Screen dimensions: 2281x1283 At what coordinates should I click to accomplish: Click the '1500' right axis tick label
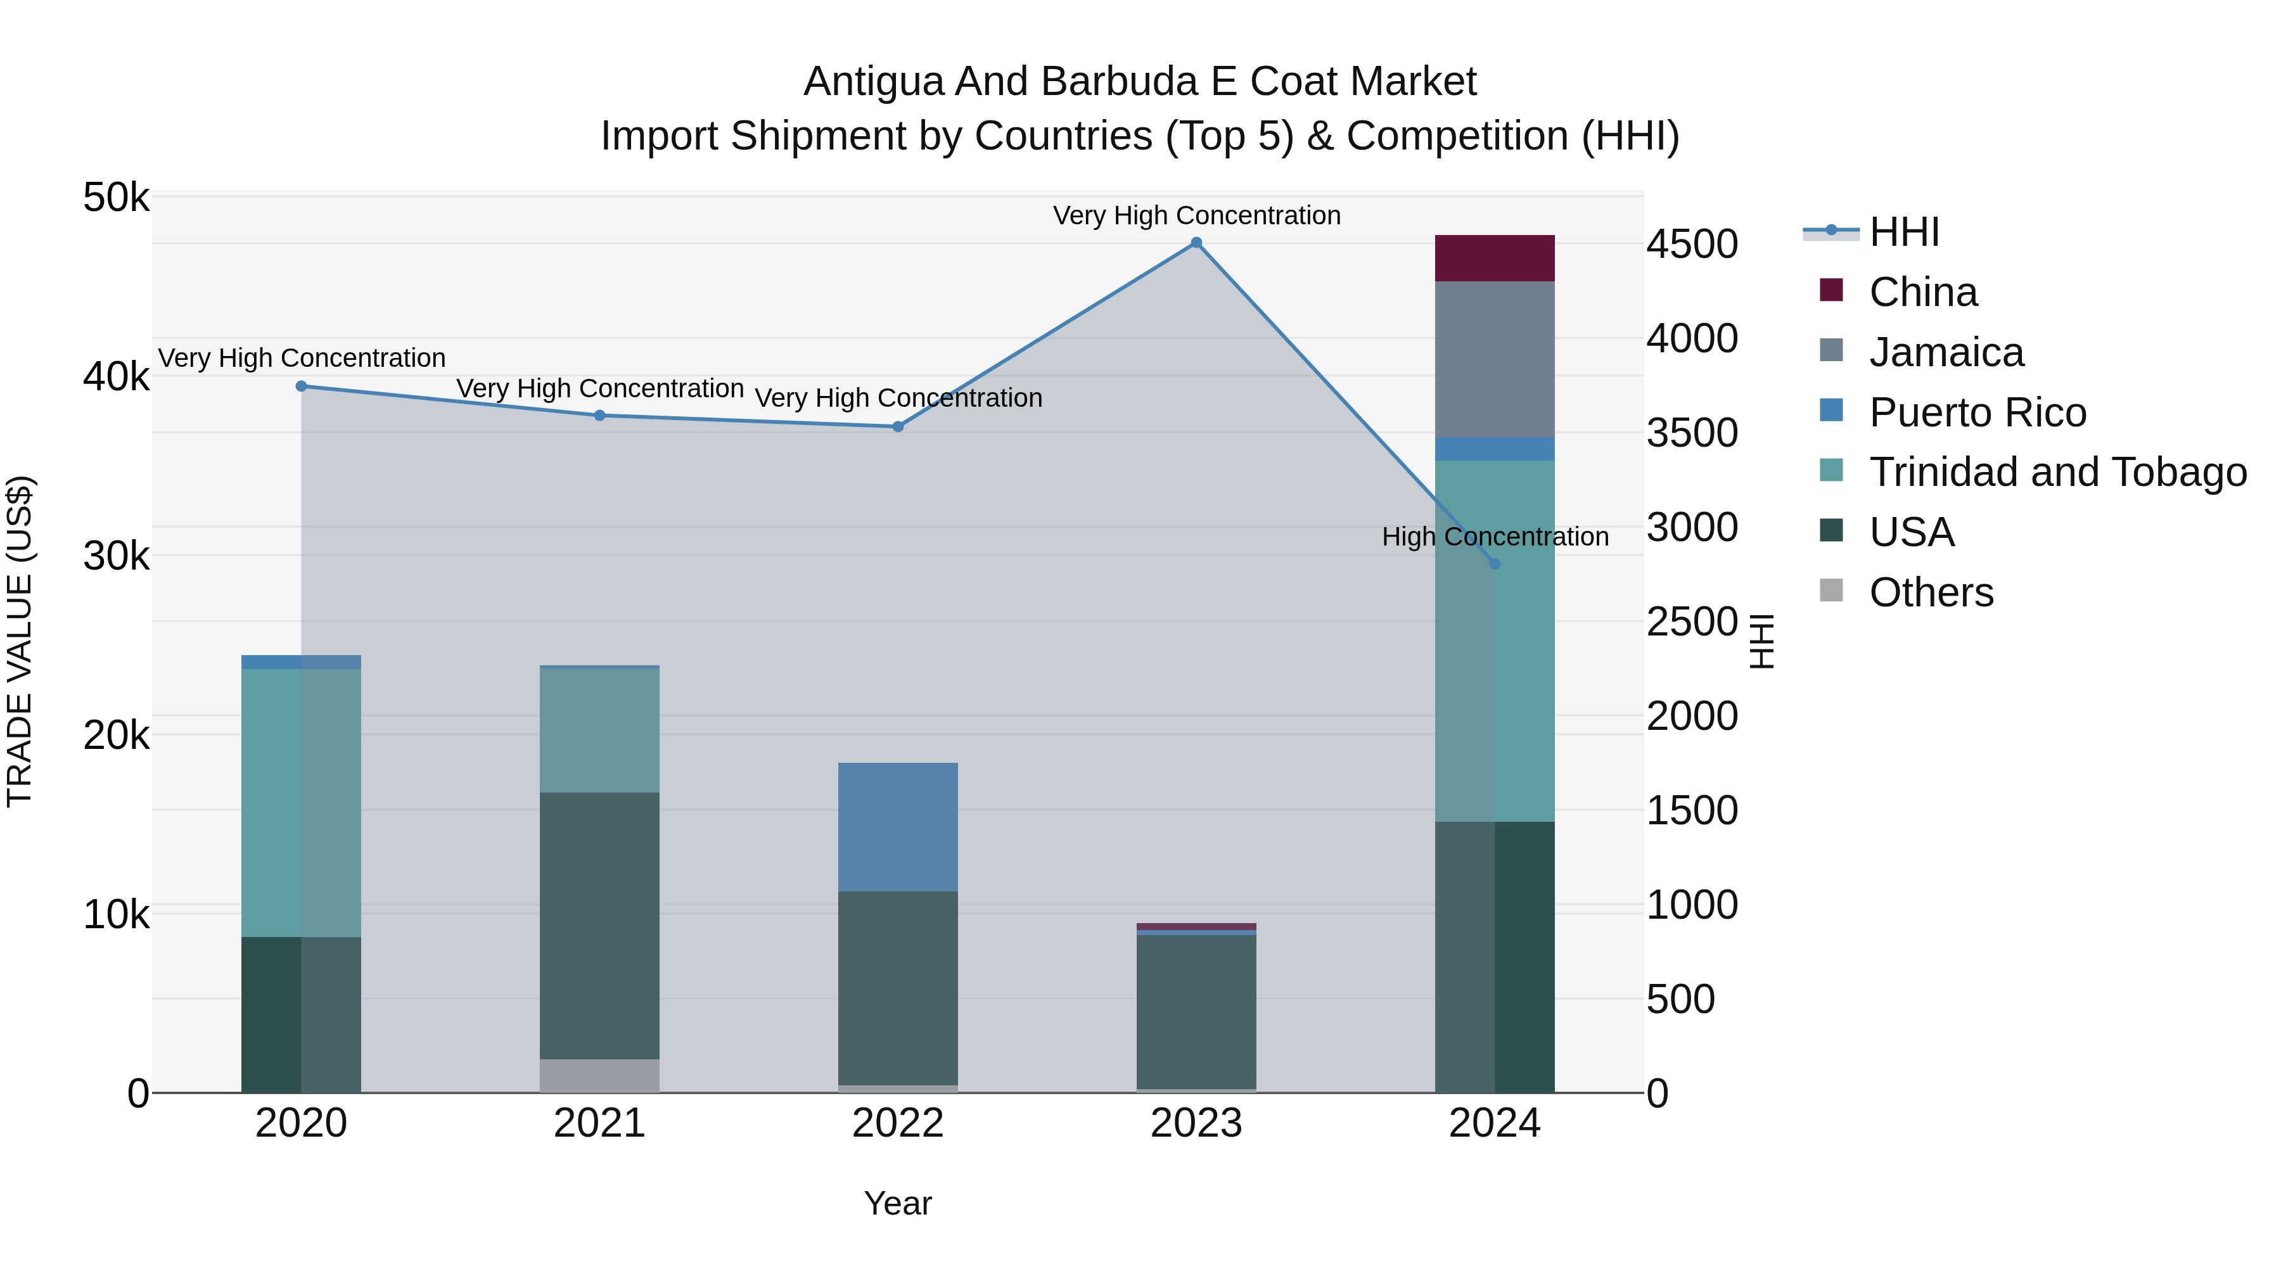point(1692,810)
